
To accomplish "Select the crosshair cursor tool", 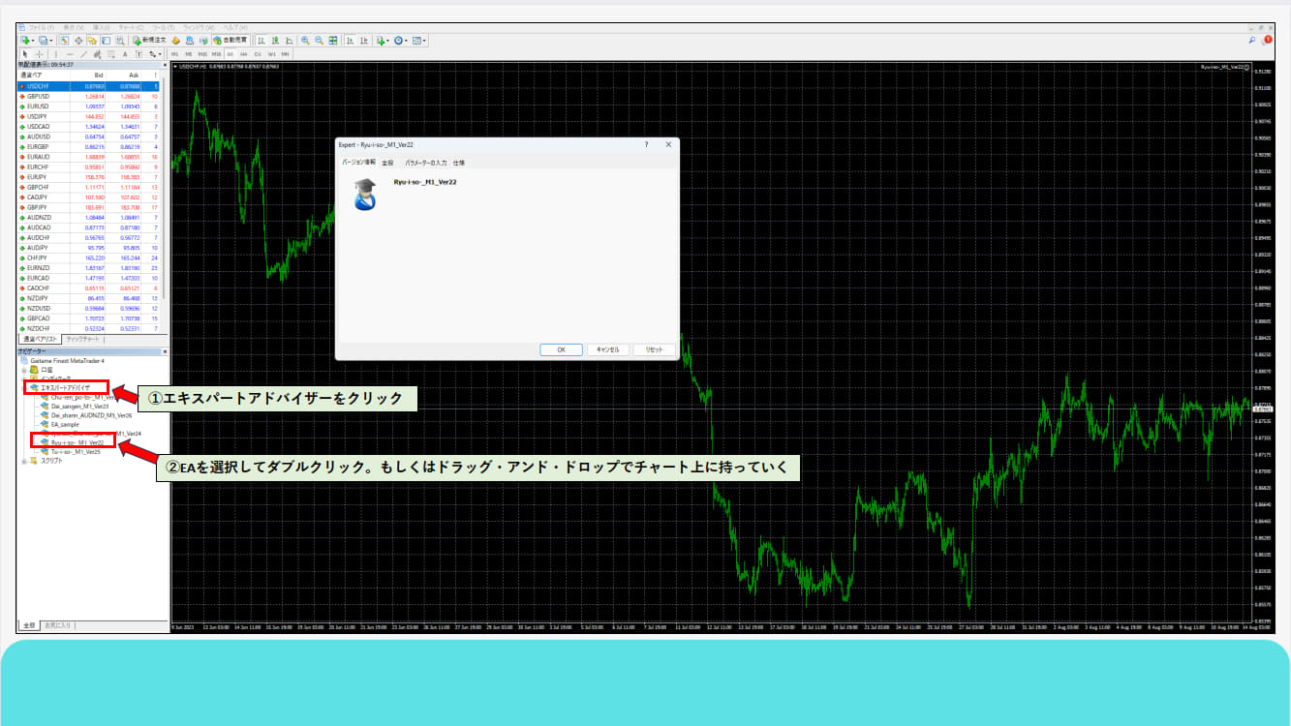I will tap(39, 54).
